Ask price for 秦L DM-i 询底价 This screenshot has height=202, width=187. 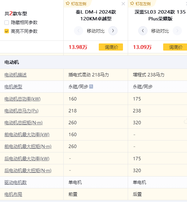[111, 47]
